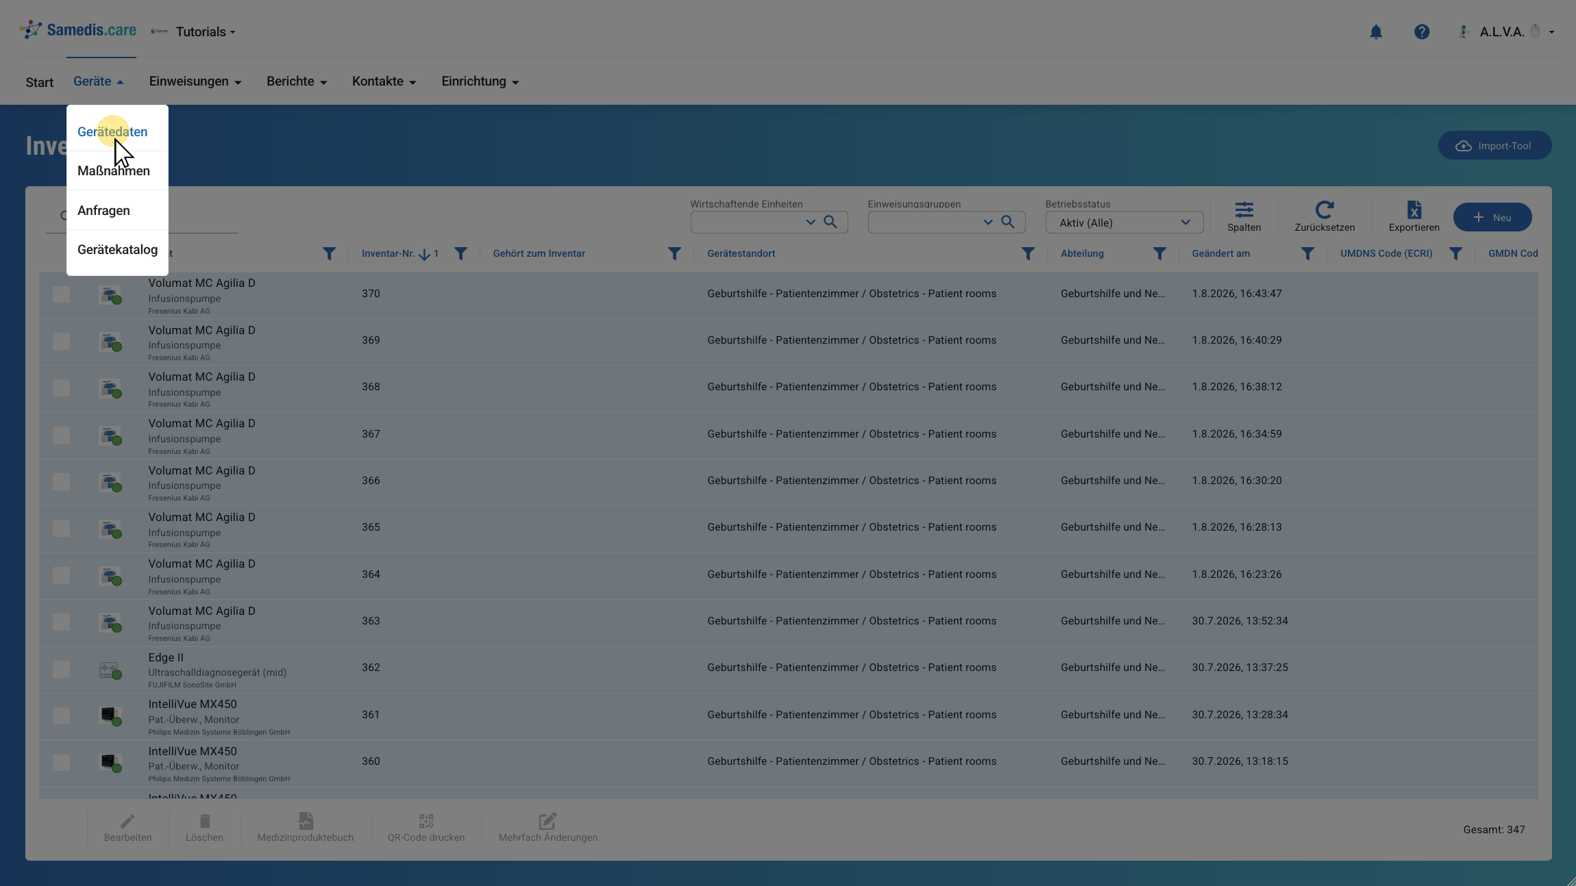Screen dimensions: 1576x886
Task: Click IntelliVue MX450 icon in row 361
Action: (110, 716)
